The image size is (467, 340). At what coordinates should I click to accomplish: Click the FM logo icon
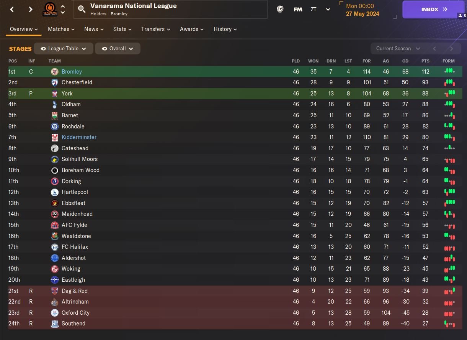tap(298, 10)
